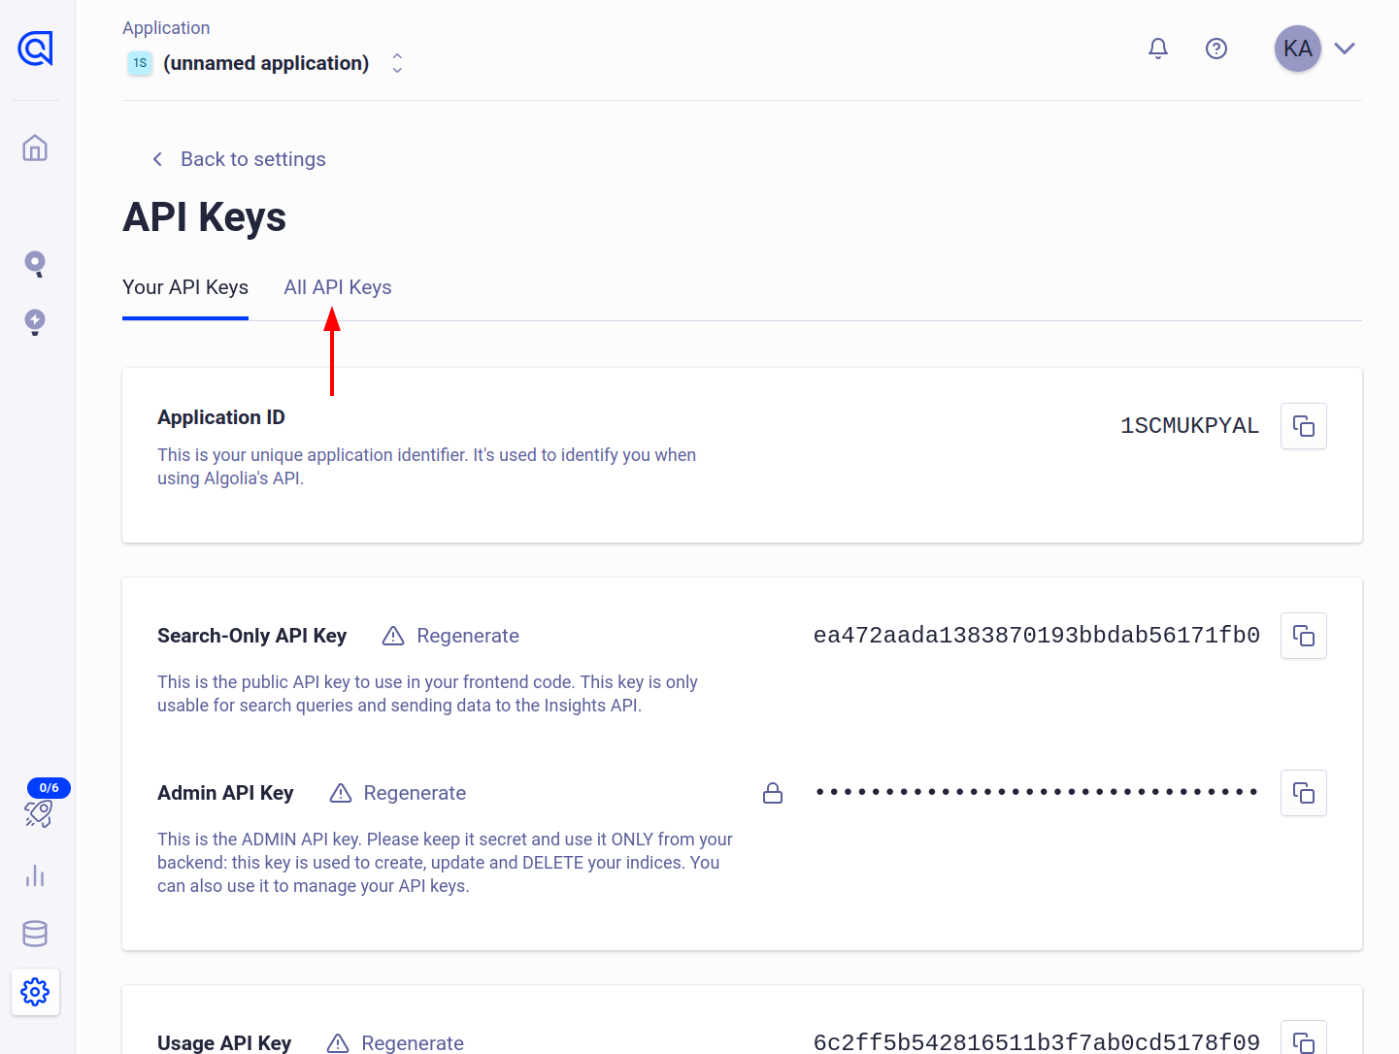Image resolution: width=1399 pixels, height=1054 pixels.
Task: Open the Home icon in the sidebar
Action: pyautogui.click(x=35, y=148)
